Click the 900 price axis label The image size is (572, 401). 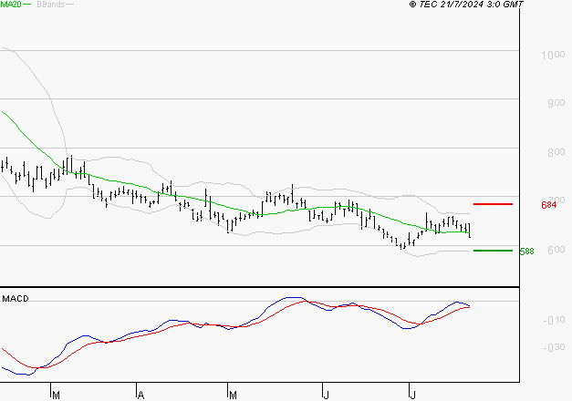[556, 103]
